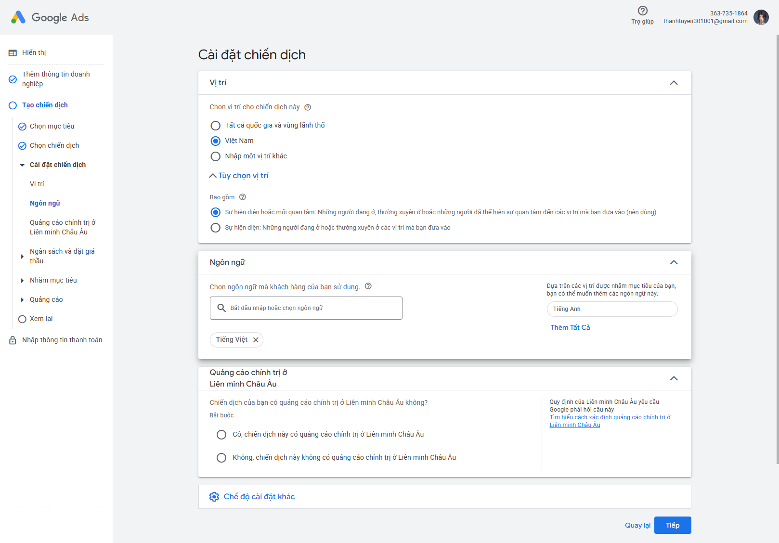Open the Trợ giúp help icon
This screenshot has height=543, width=779.
(x=642, y=11)
